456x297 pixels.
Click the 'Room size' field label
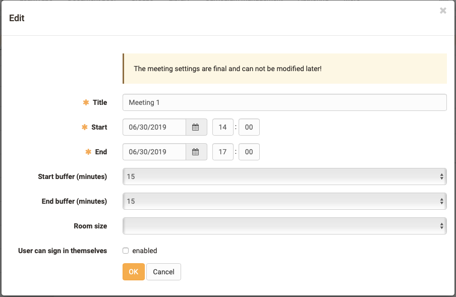[90, 226]
